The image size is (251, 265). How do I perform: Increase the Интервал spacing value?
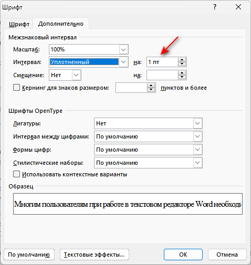coord(182,60)
